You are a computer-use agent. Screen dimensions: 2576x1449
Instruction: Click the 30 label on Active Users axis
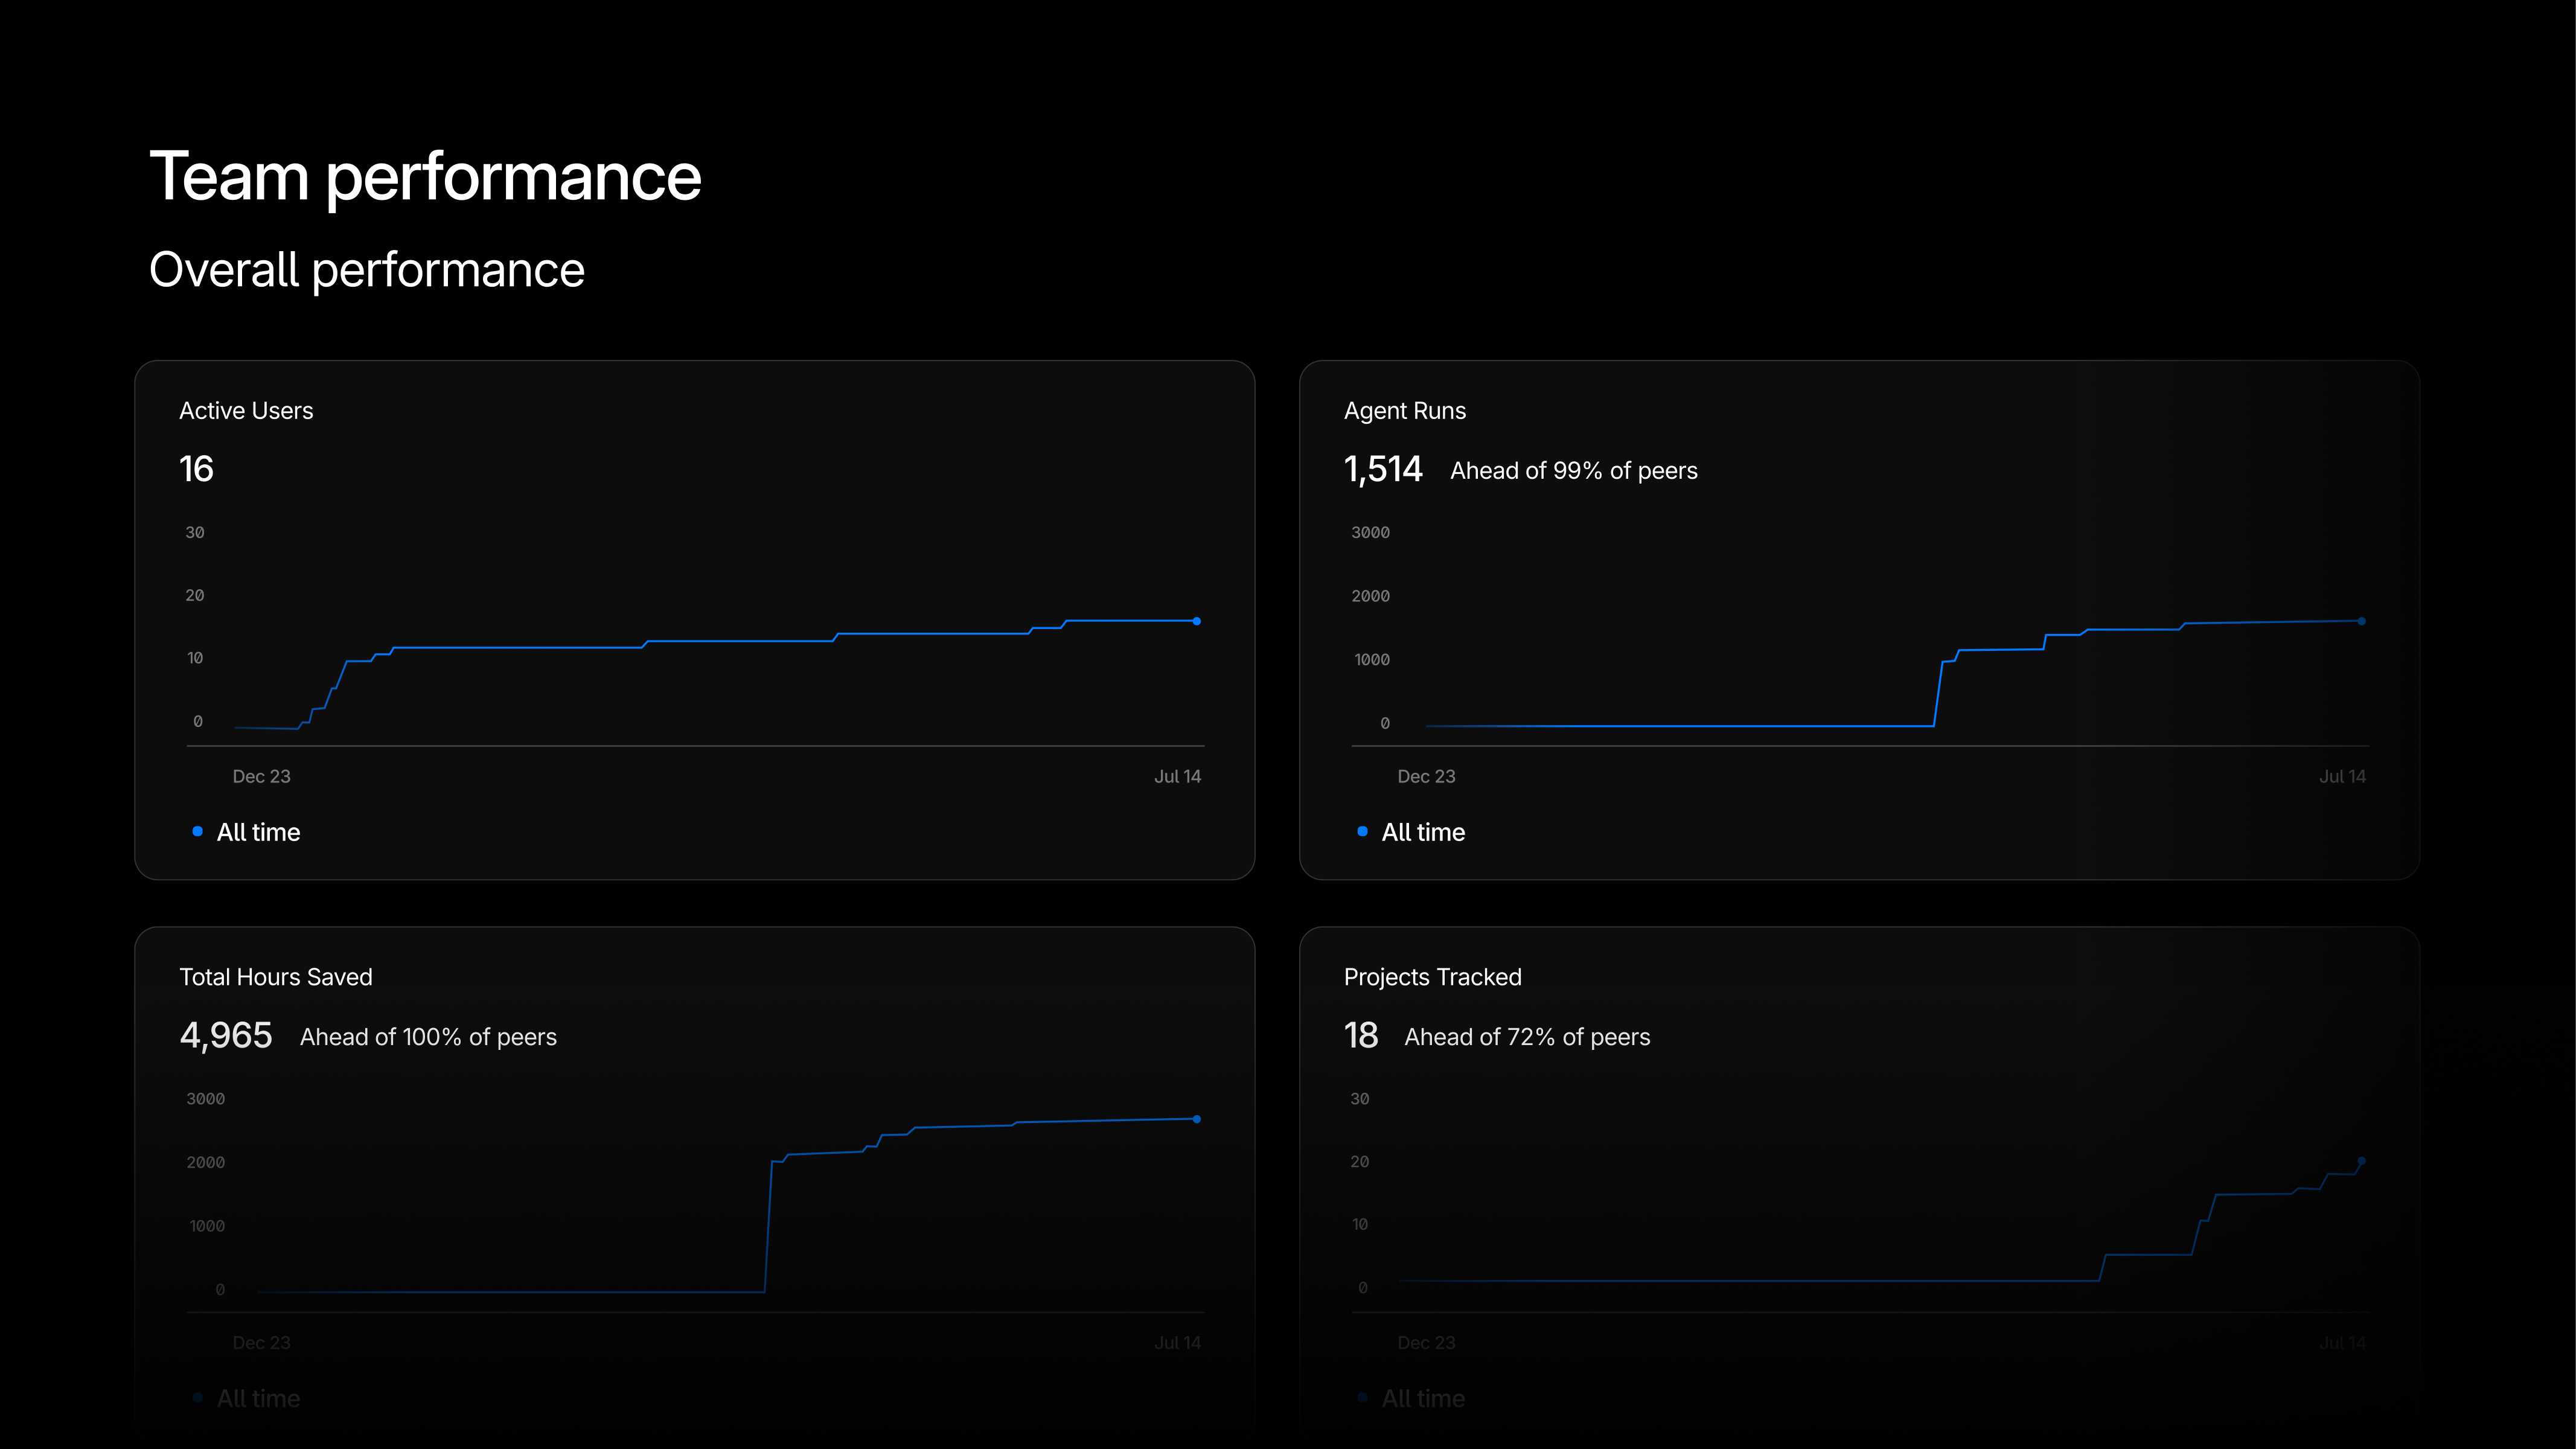pyautogui.click(x=195, y=533)
